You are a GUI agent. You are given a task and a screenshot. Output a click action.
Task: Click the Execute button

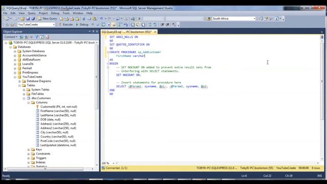pyautogui.click(x=66, y=25)
